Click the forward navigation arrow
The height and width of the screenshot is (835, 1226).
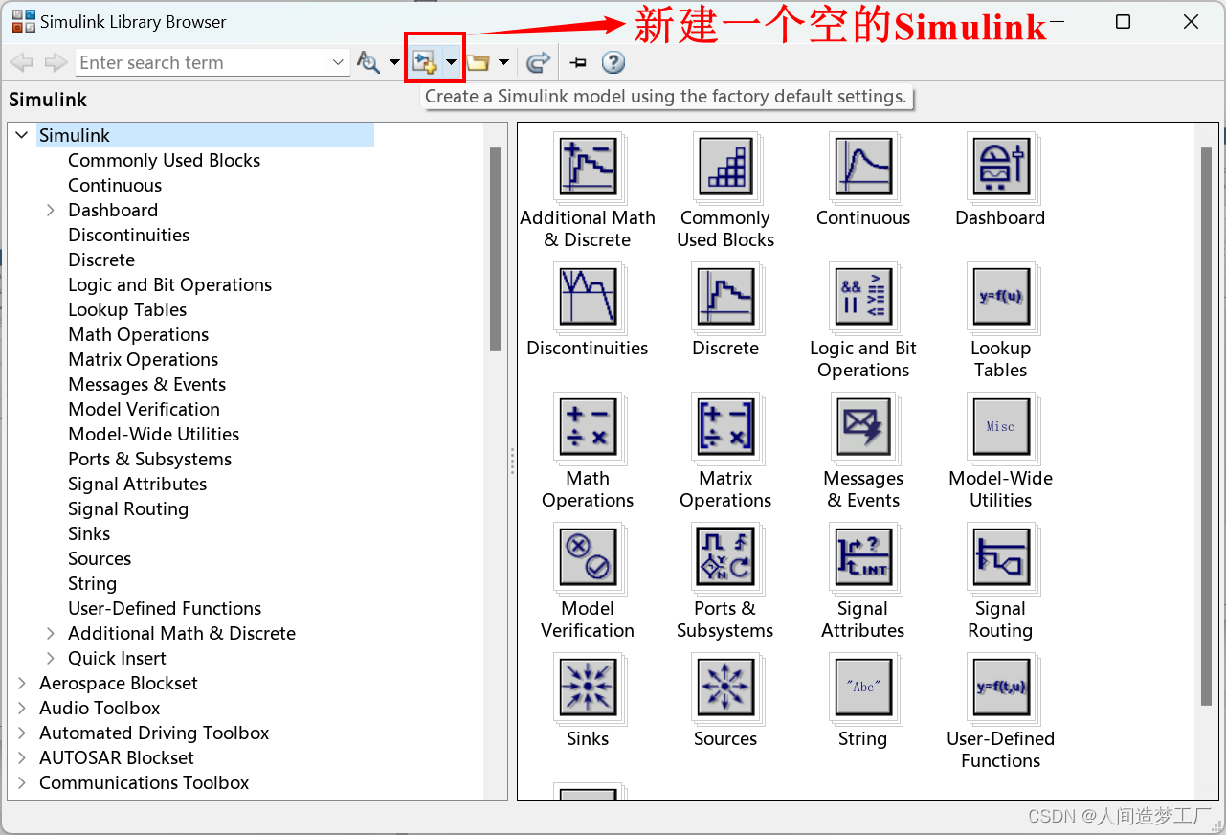click(x=56, y=63)
